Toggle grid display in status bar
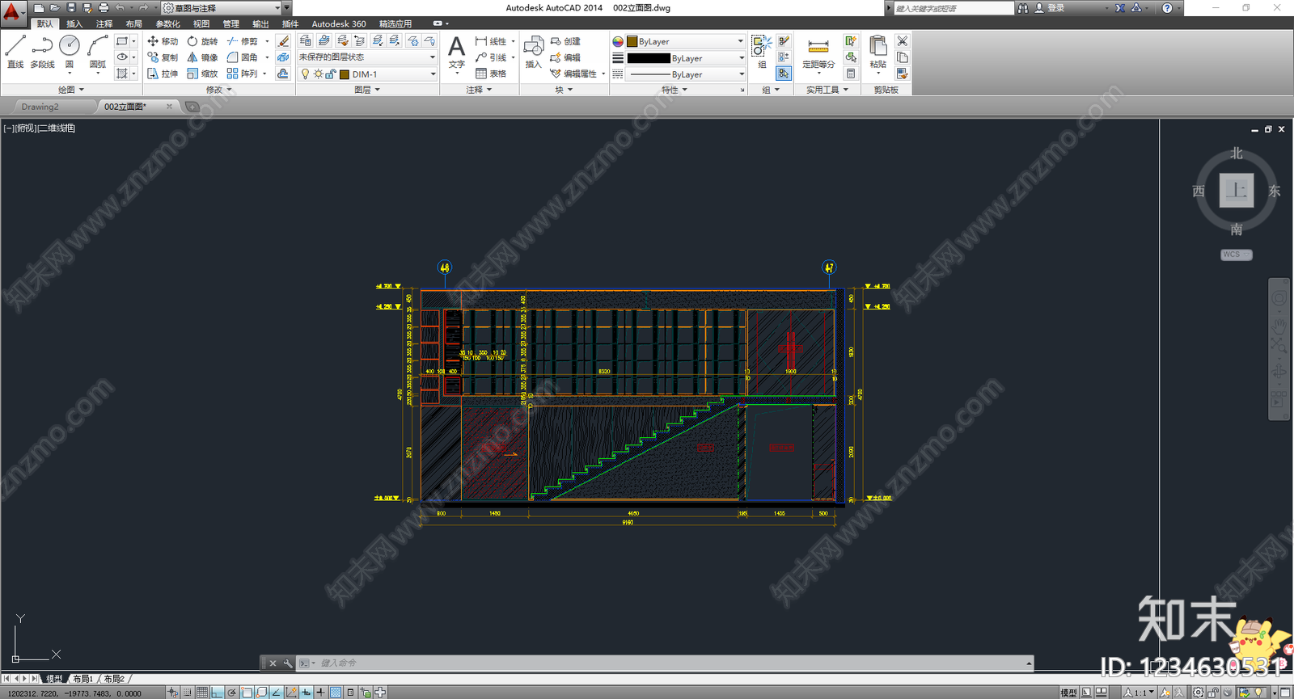Viewport: 1294px width, 699px height. tap(202, 693)
